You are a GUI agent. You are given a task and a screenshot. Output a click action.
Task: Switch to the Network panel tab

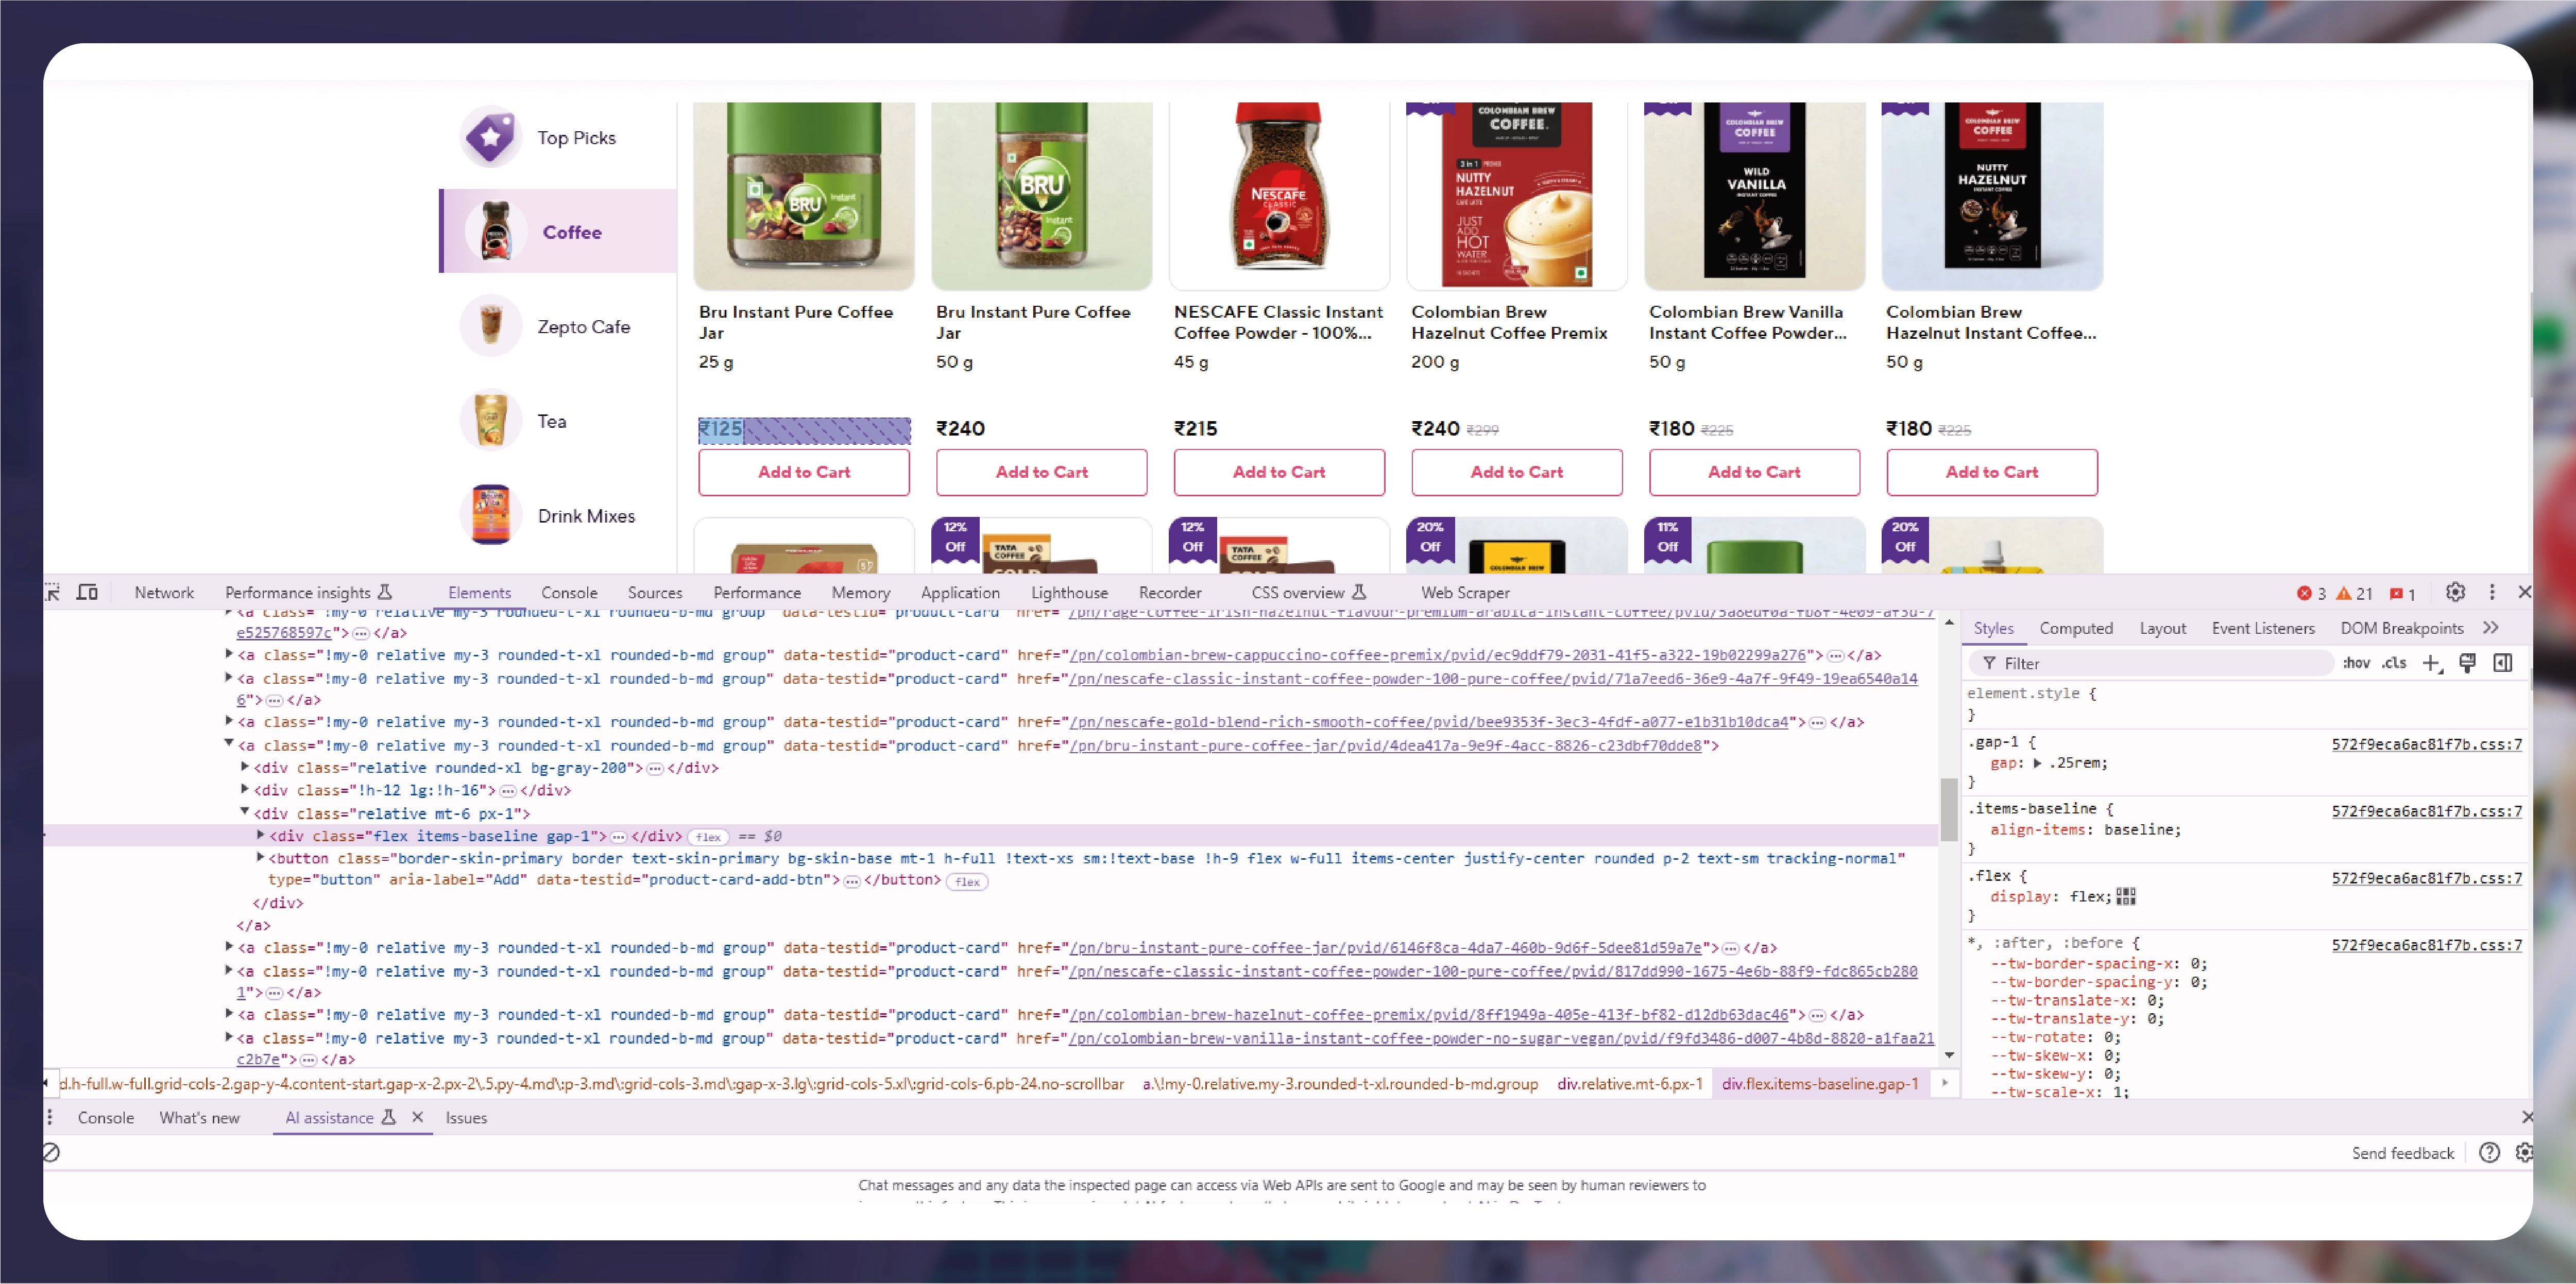point(164,593)
